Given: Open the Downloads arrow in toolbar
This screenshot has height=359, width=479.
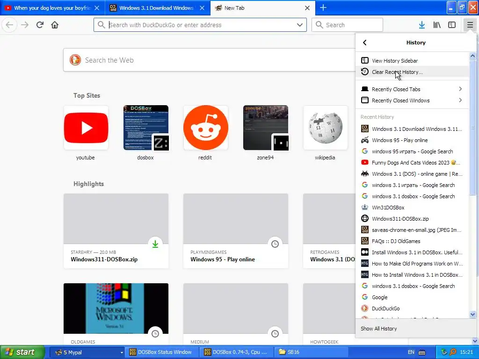Looking at the screenshot, I should click(x=422, y=25).
